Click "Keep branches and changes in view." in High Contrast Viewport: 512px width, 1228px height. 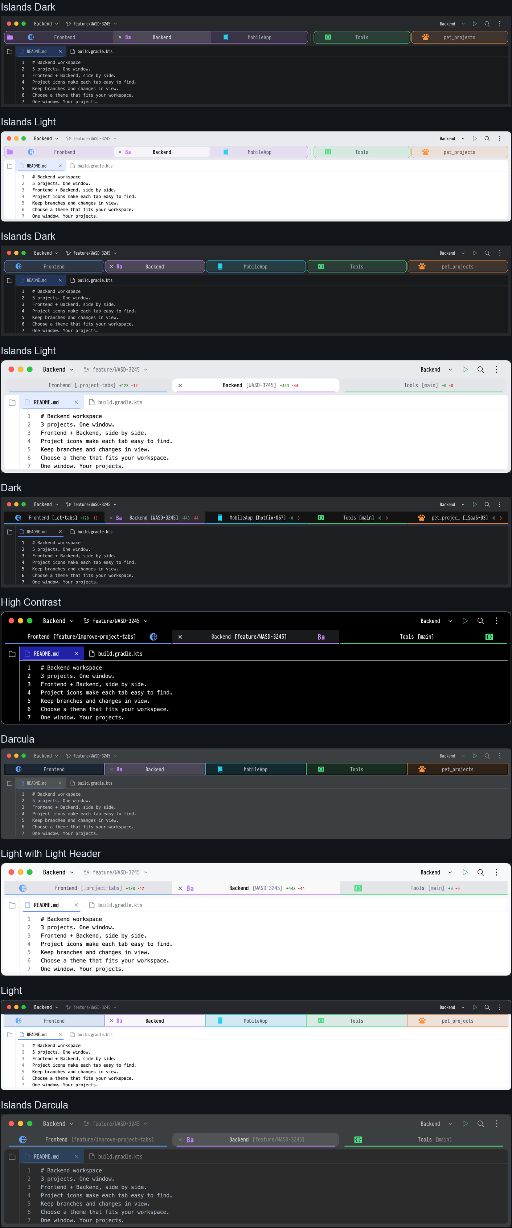pos(95,701)
